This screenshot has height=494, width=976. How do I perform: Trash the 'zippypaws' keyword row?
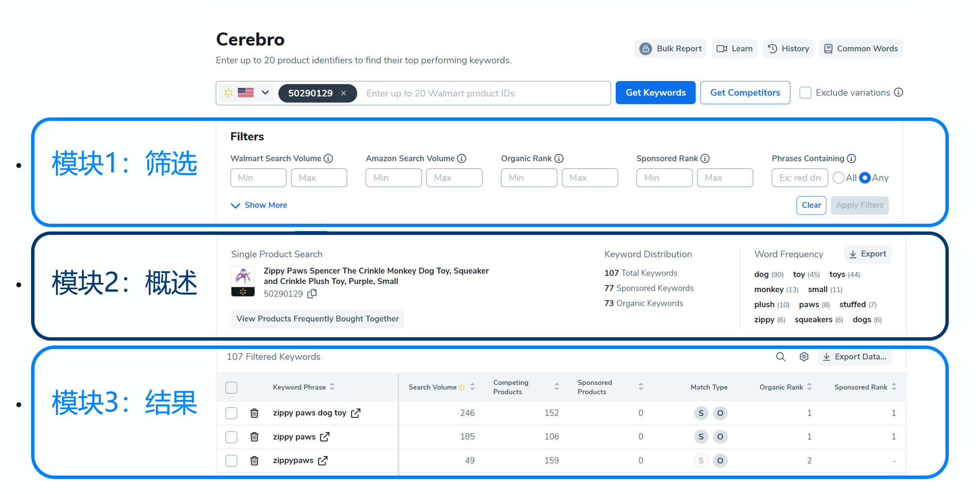254,461
